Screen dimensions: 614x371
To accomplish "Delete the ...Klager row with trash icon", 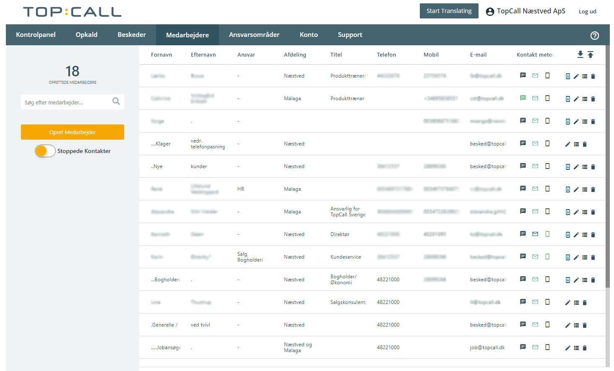I will pyautogui.click(x=585, y=144).
